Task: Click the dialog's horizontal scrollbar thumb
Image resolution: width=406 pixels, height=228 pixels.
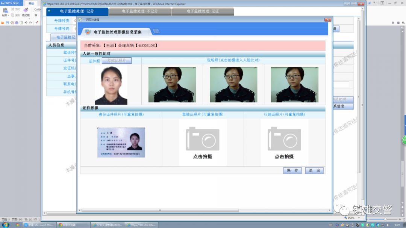Action: coord(160,210)
